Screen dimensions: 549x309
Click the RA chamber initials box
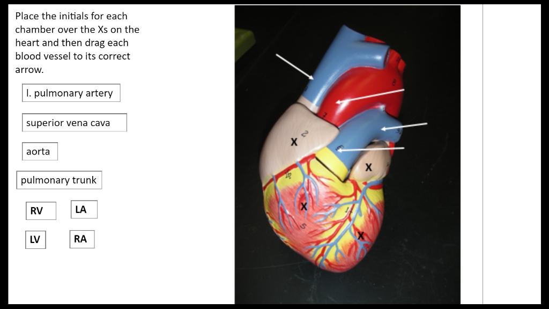click(x=82, y=239)
